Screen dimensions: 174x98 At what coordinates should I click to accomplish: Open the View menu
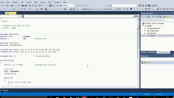coord(8,2)
